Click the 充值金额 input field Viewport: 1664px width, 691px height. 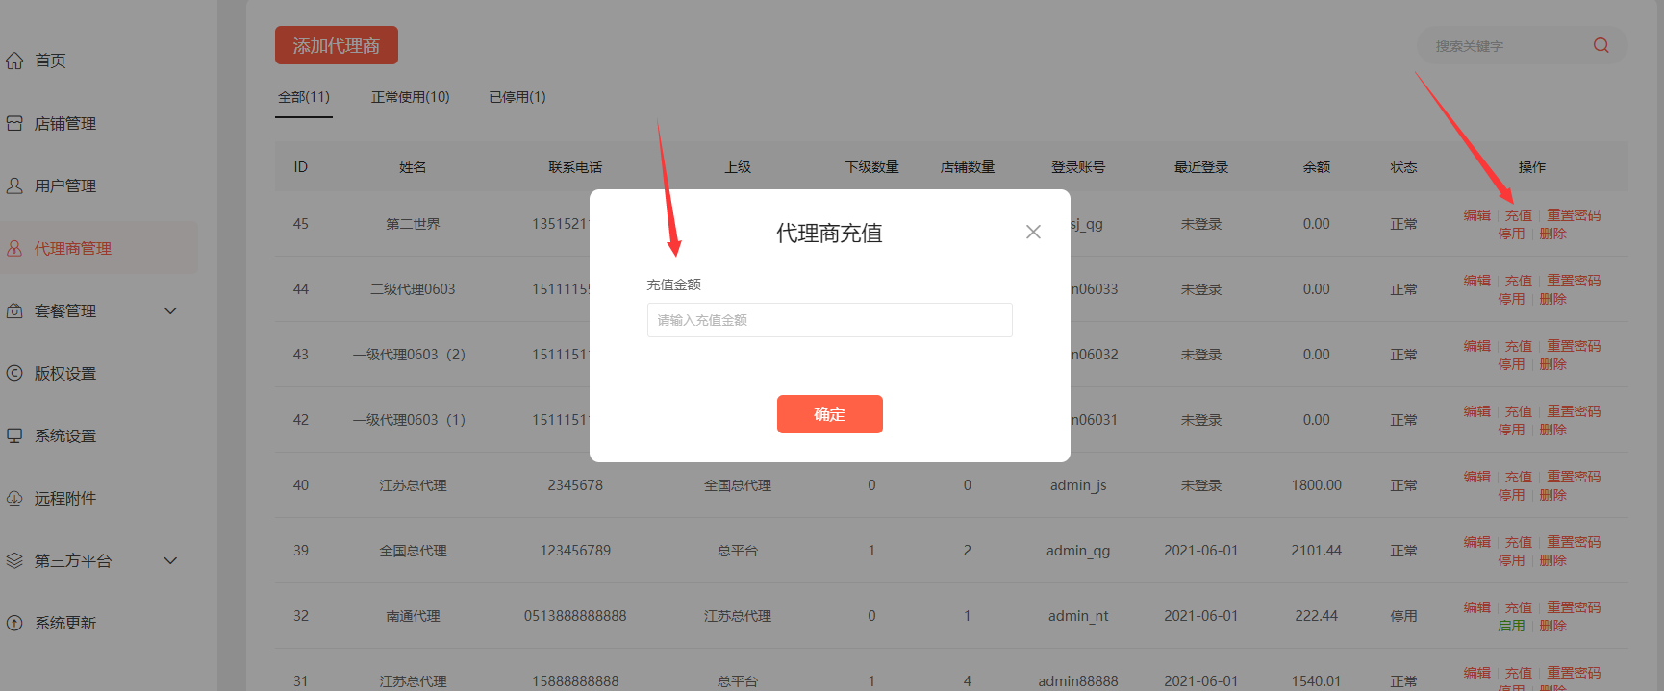(x=829, y=320)
